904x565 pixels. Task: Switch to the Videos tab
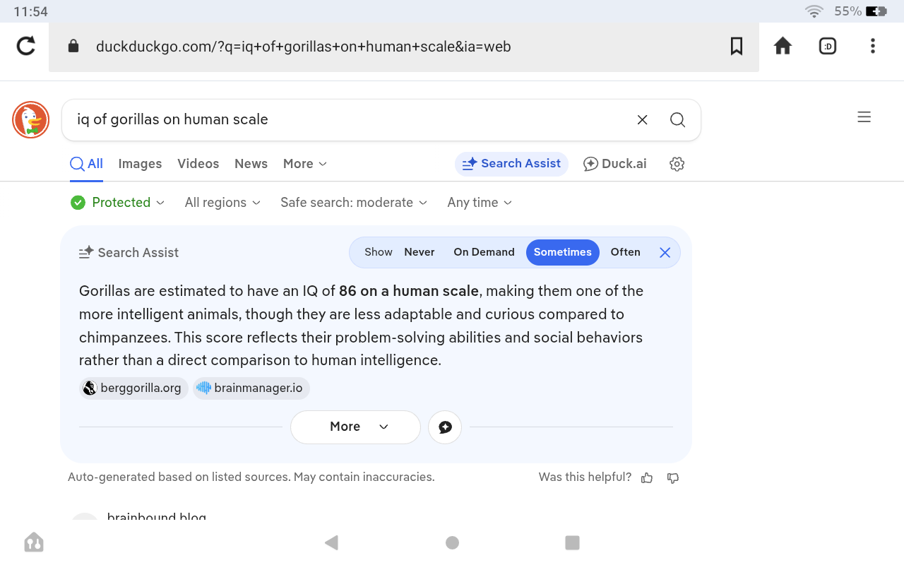click(x=198, y=164)
